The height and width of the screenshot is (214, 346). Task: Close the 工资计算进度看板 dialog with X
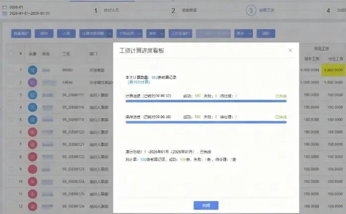point(290,50)
